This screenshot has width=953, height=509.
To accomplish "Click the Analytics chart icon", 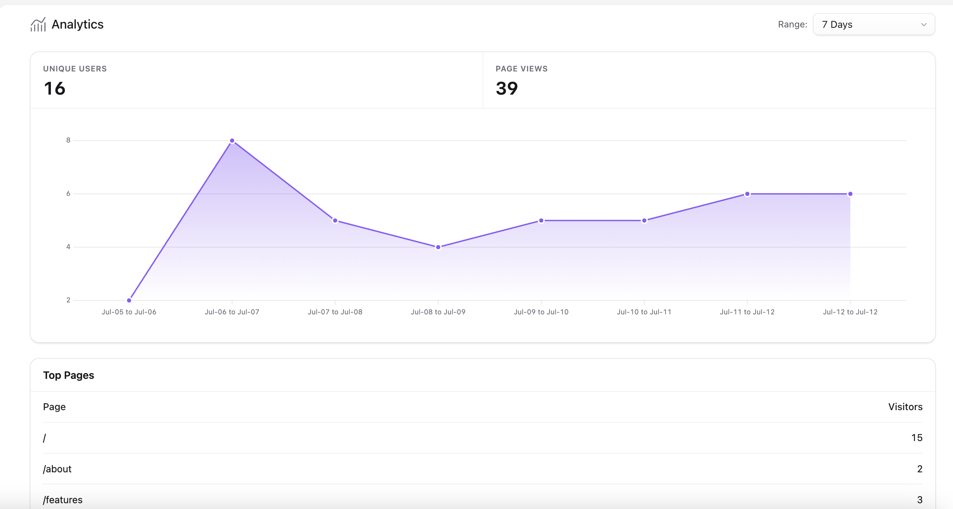I will (x=38, y=24).
